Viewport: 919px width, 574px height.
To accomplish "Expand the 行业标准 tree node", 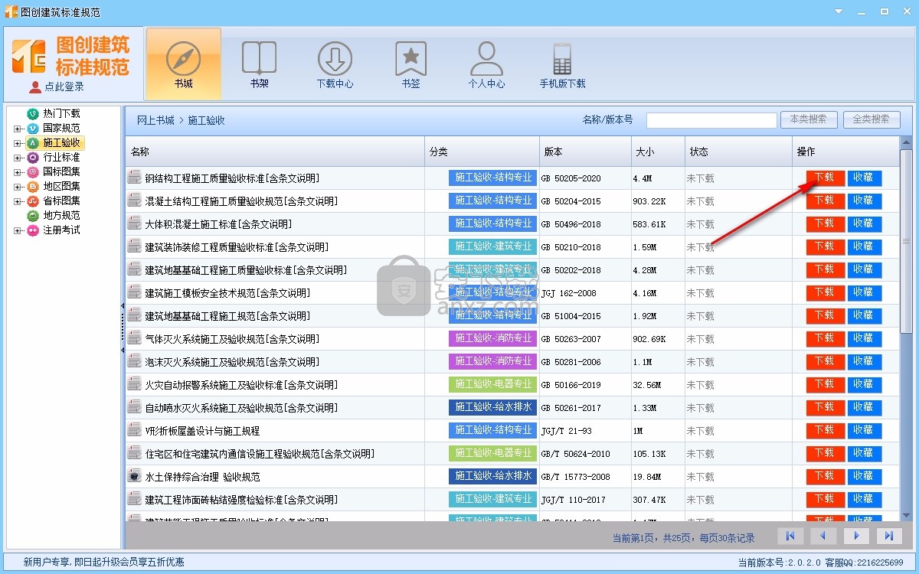I will (18, 158).
